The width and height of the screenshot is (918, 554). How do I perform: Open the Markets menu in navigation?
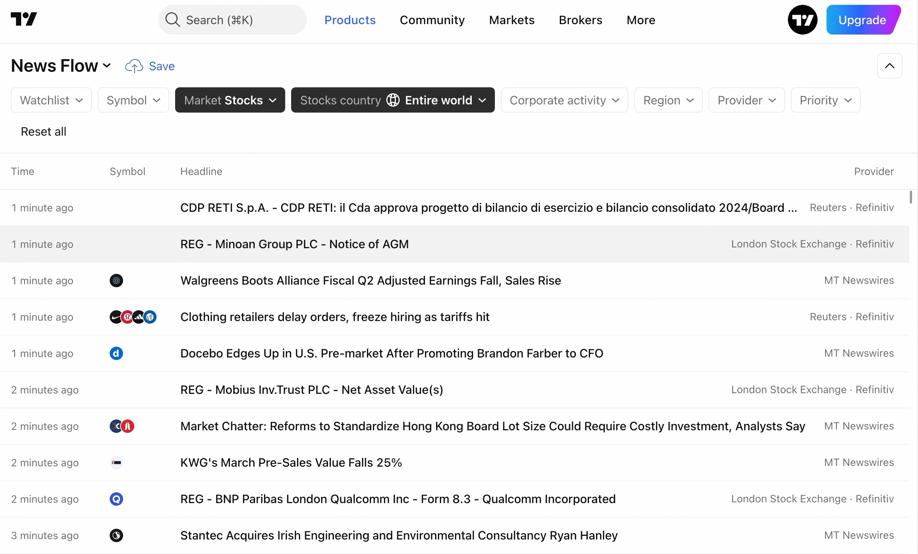coord(512,20)
